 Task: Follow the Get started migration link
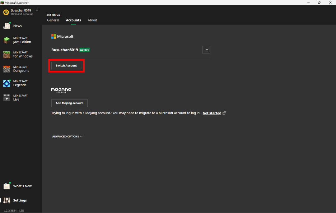[x=212, y=113]
